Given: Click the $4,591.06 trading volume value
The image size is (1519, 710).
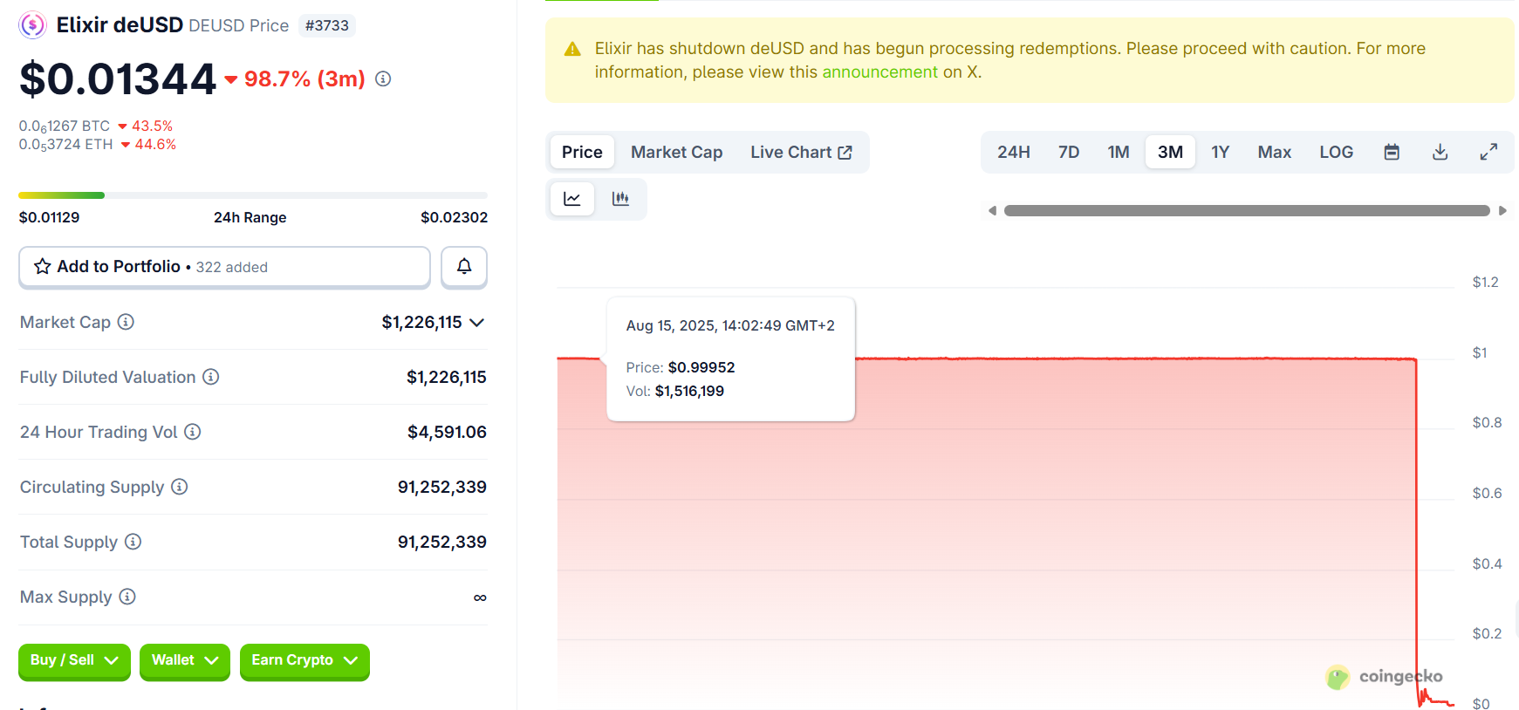Looking at the screenshot, I should click(x=447, y=432).
